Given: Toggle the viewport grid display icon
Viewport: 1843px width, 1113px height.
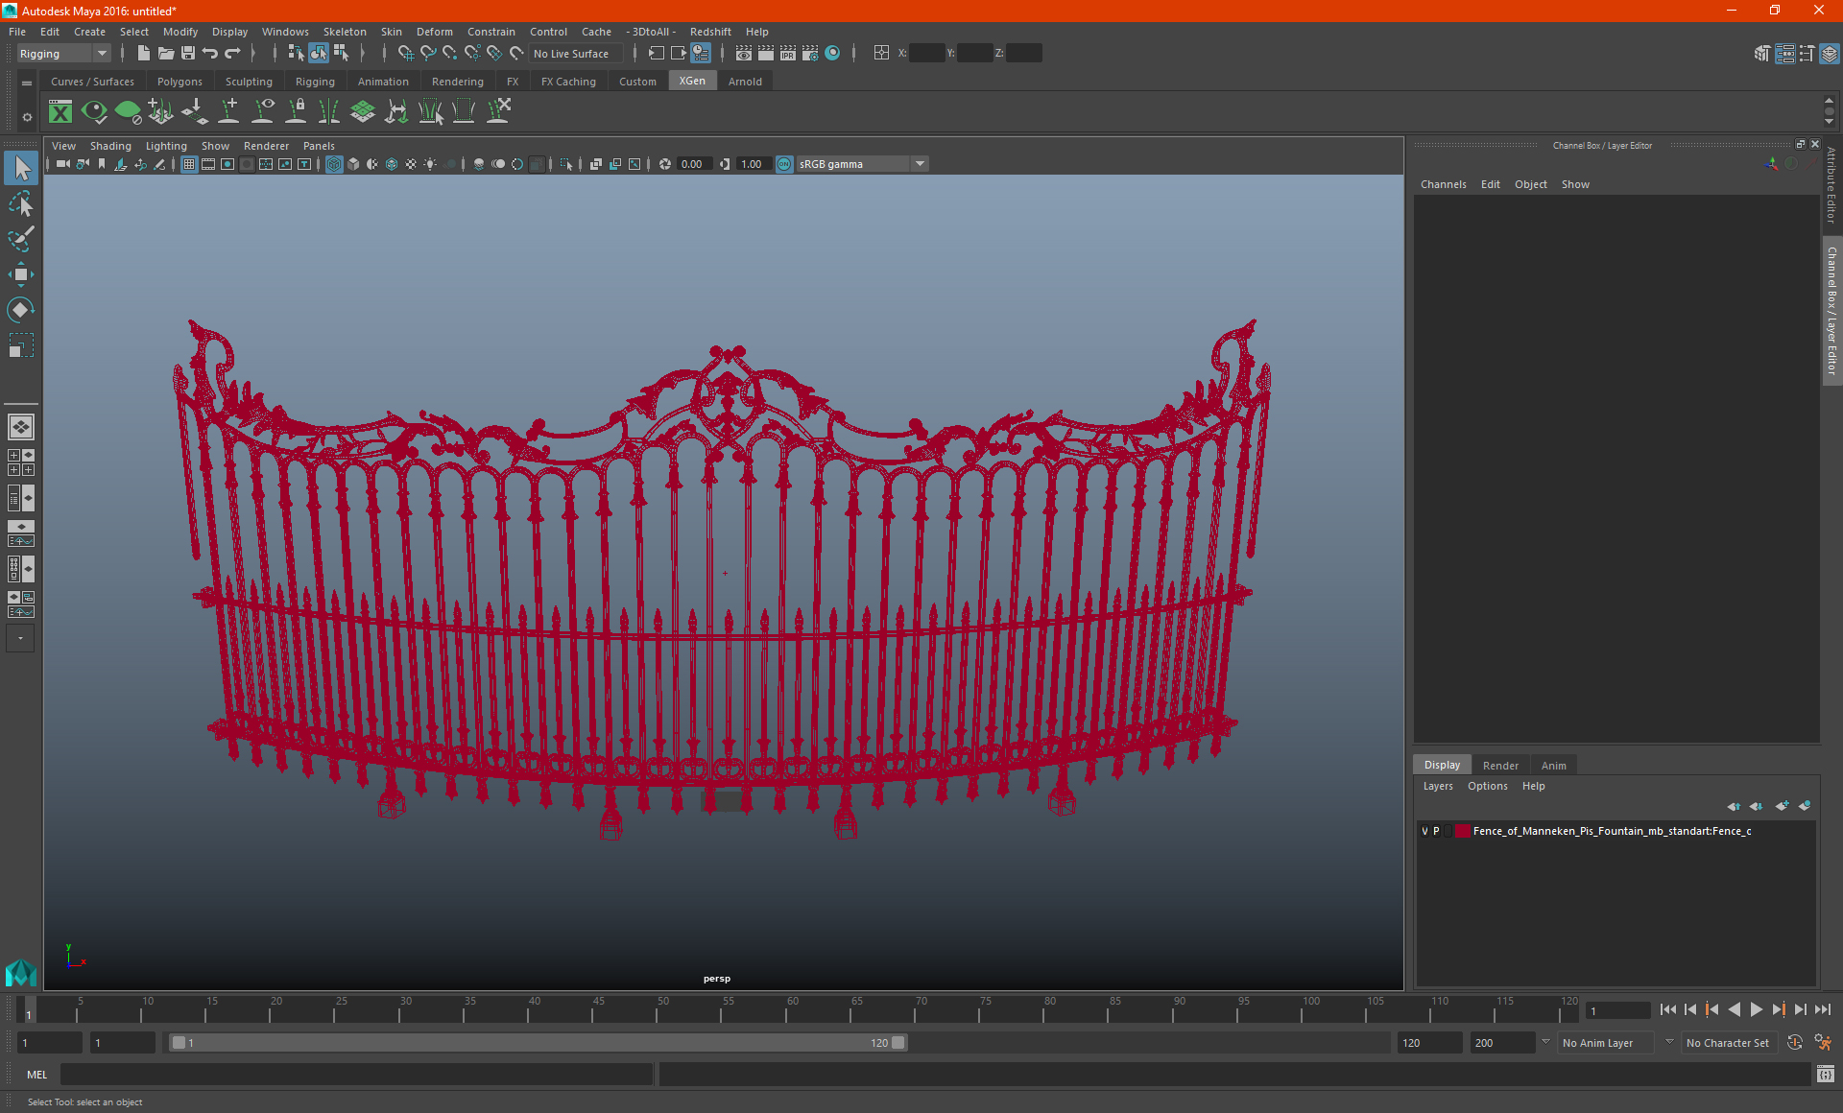Looking at the screenshot, I should 189,164.
